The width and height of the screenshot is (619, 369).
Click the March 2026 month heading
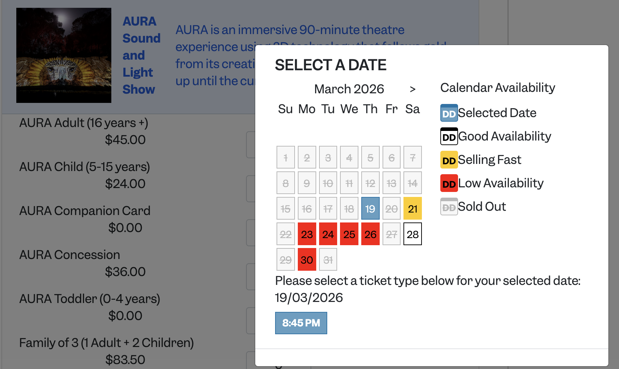tap(349, 89)
